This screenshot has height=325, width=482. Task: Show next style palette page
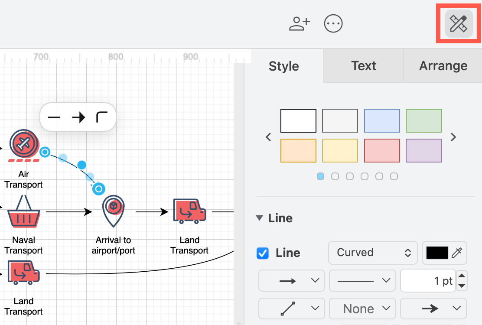[453, 137]
